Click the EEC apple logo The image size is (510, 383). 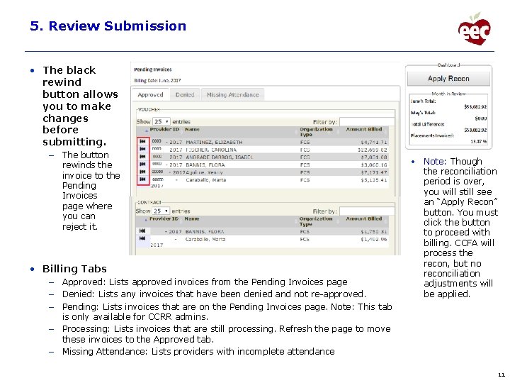475,29
